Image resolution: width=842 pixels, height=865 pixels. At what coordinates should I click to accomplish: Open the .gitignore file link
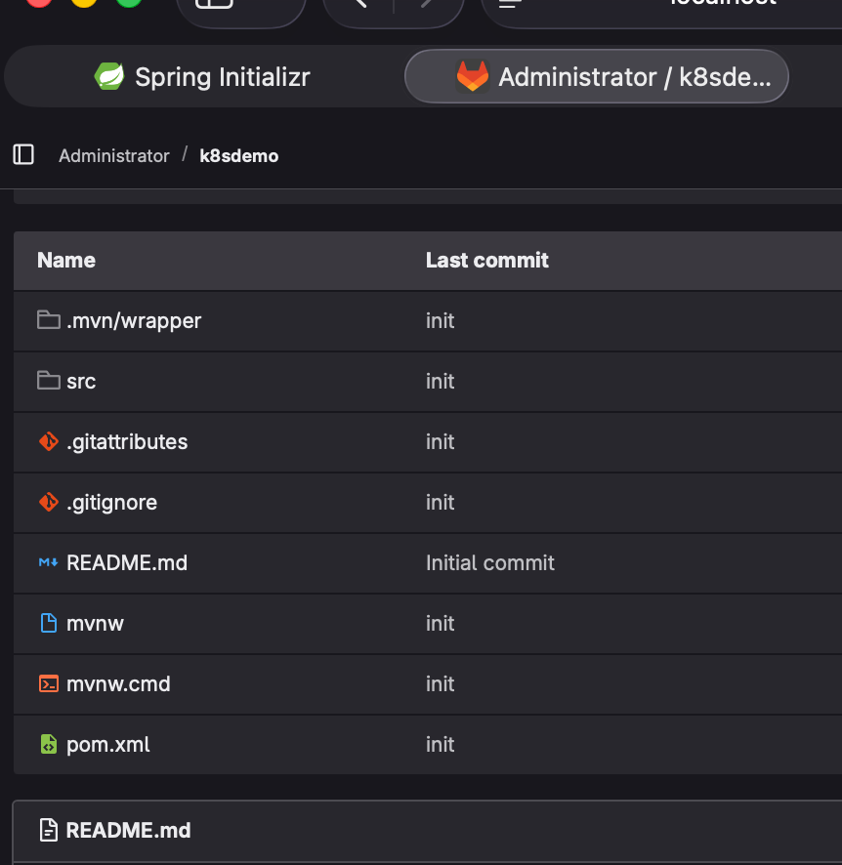coord(111,502)
